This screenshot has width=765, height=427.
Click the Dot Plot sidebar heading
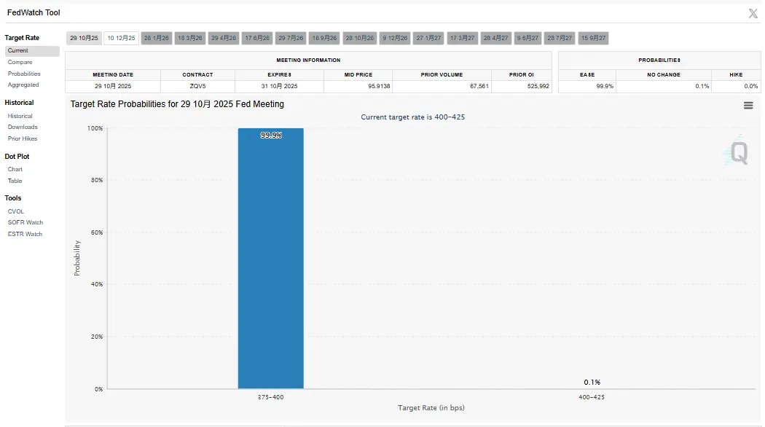click(x=17, y=157)
